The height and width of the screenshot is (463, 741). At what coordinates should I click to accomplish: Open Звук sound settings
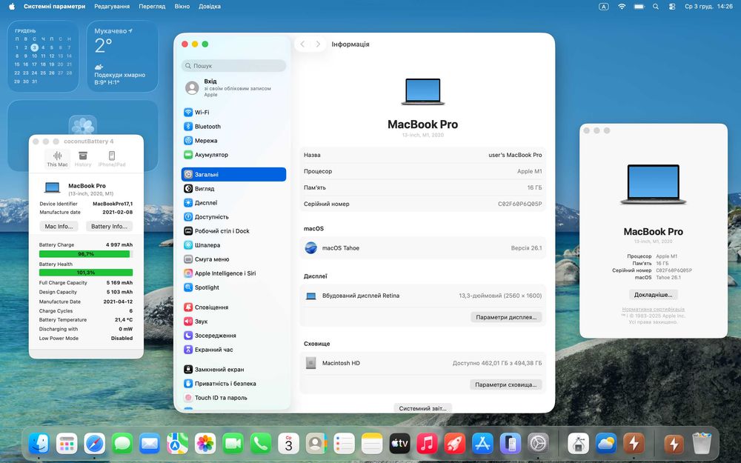(233, 322)
